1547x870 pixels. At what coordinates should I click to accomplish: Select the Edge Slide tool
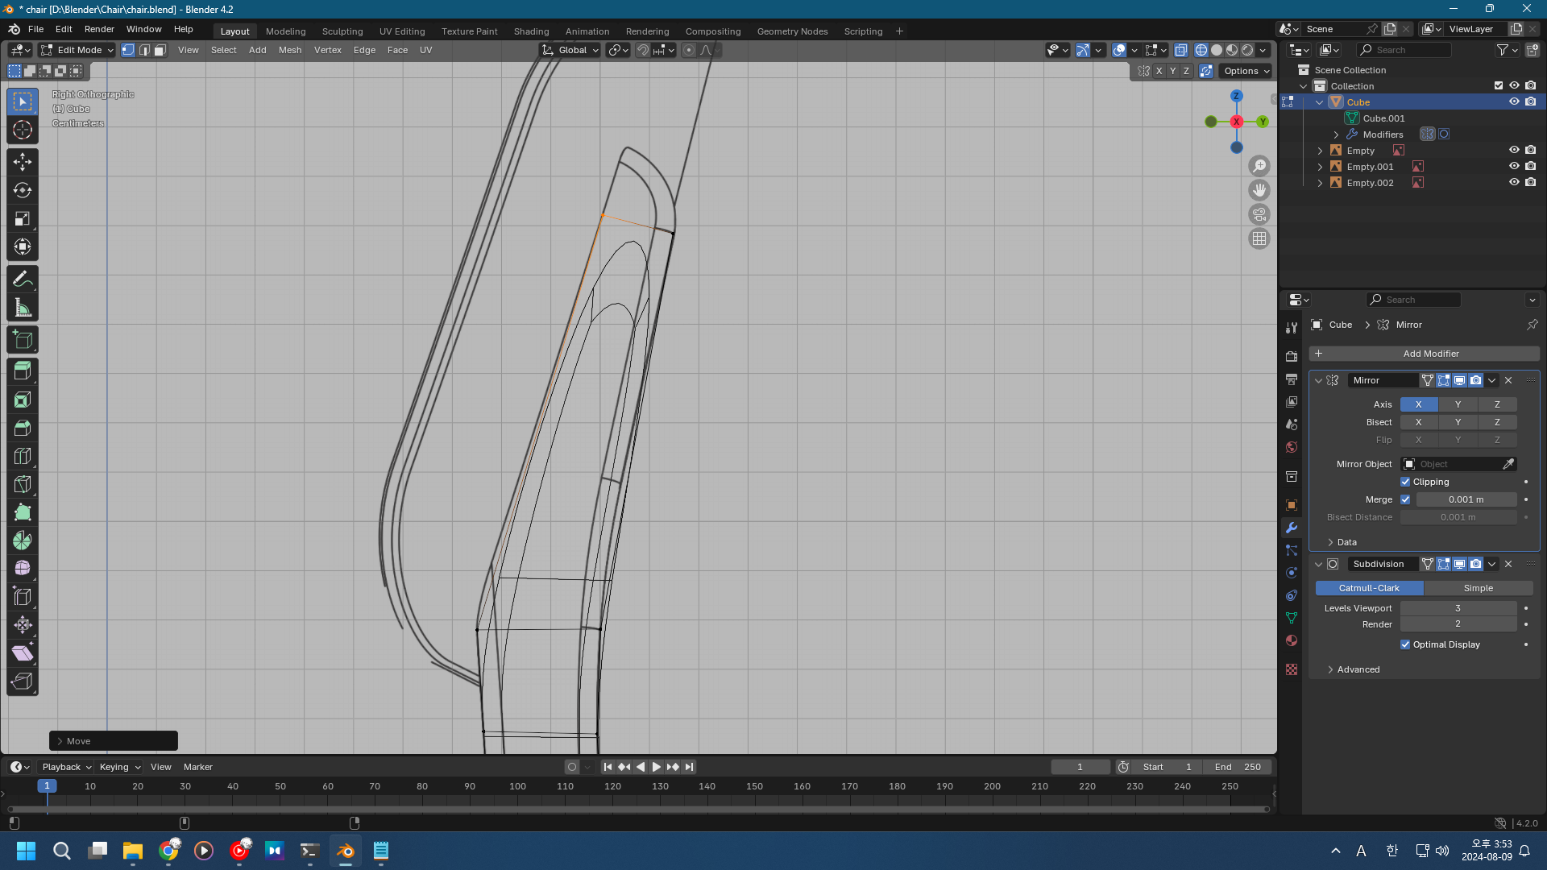click(23, 597)
